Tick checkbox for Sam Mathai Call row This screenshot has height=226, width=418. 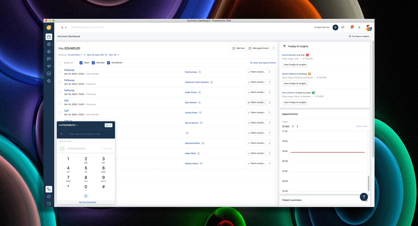click(x=60, y=103)
